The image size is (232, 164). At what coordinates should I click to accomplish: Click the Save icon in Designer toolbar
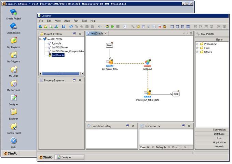click(64, 27)
